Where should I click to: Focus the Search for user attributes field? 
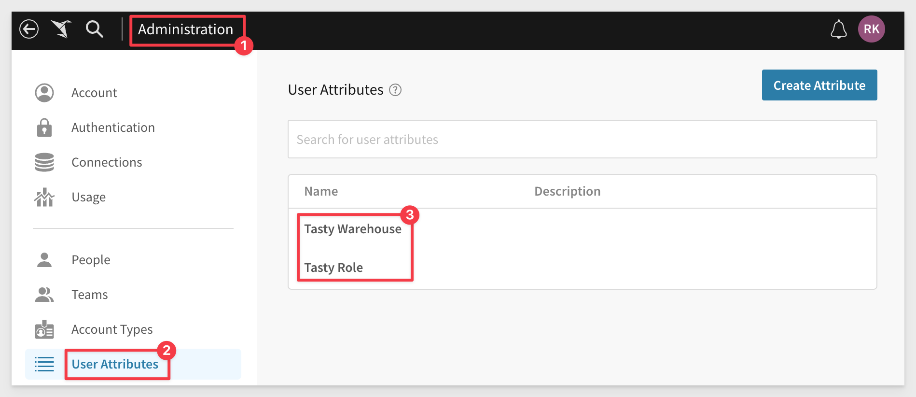(x=582, y=140)
